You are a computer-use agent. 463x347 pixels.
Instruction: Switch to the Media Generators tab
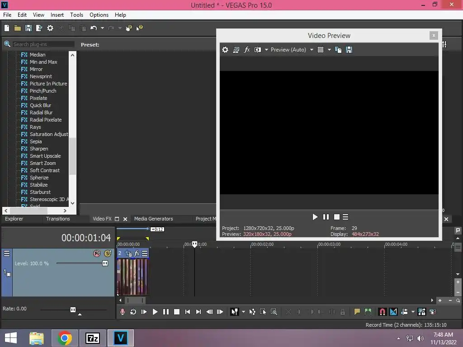coord(154,219)
